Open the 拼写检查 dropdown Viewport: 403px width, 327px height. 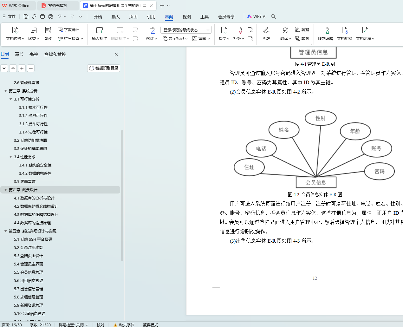70,39
